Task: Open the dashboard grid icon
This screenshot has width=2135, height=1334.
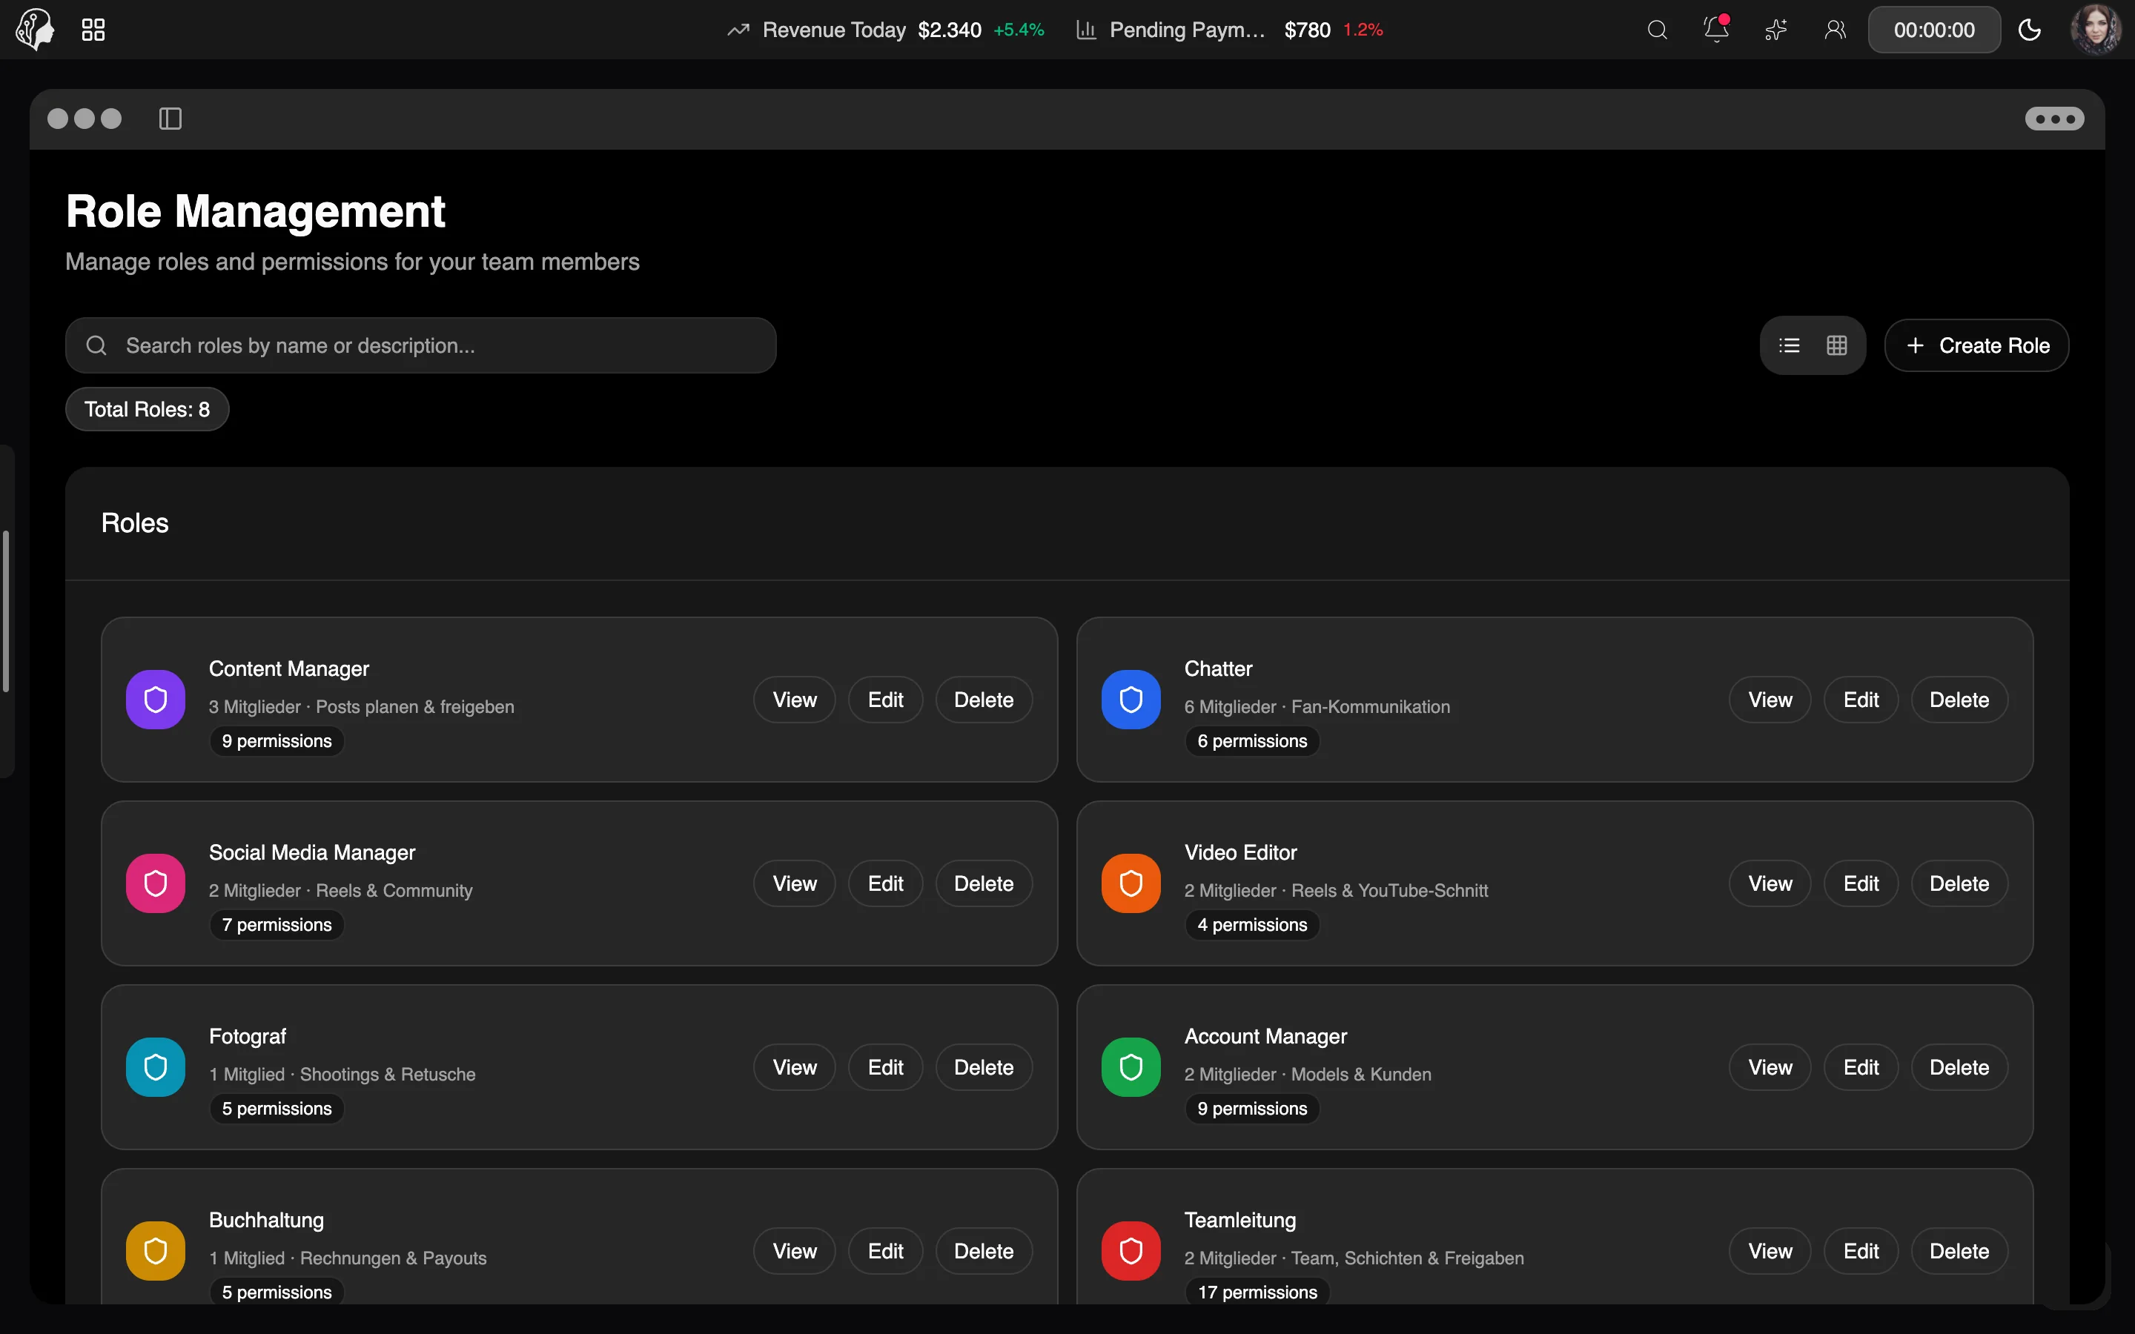Action: point(93,30)
